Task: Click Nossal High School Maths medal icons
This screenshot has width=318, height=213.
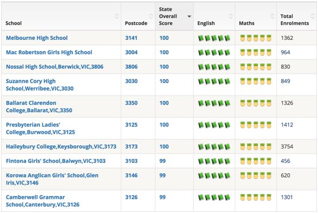Action: click(256, 67)
